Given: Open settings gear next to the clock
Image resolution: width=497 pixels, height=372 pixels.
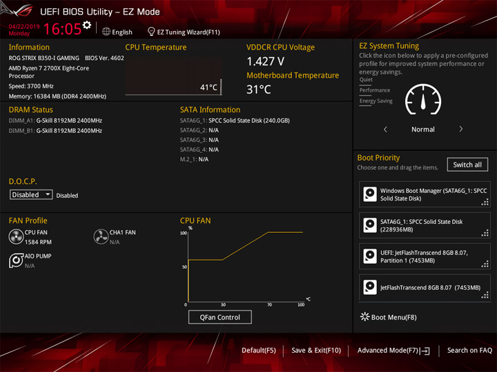Looking at the screenshot, I should [87, 25].
